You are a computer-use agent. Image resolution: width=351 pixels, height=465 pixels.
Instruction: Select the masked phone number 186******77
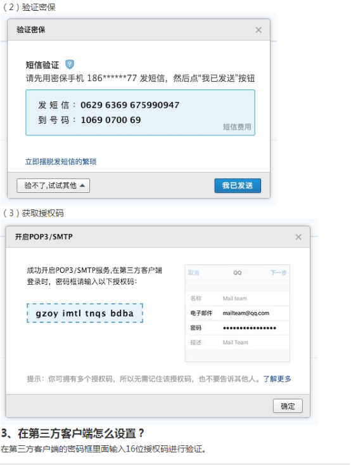tap(112, 78)
